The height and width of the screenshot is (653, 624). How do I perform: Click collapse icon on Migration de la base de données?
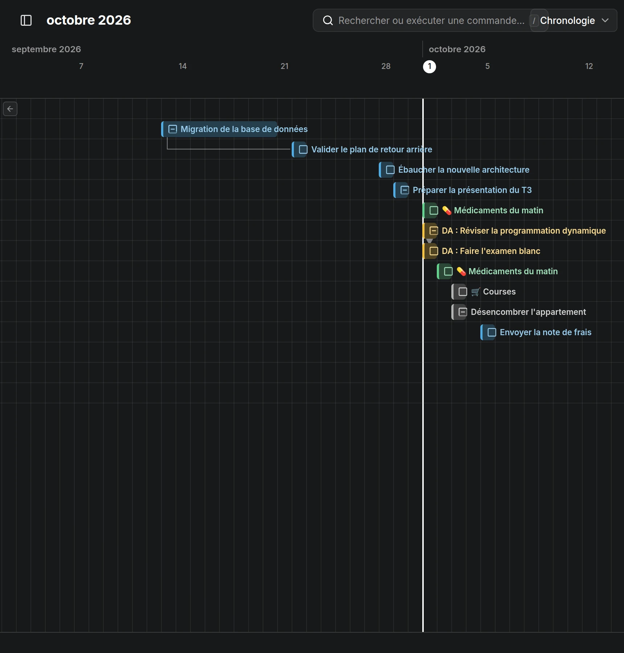tap(173, 129)
